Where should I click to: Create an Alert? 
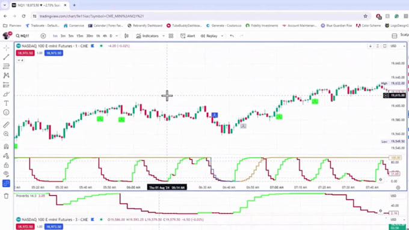(188, 36)
